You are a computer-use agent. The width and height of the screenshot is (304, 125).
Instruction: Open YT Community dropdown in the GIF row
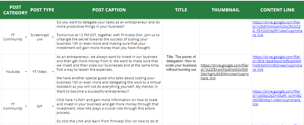[x=26, y=106]
